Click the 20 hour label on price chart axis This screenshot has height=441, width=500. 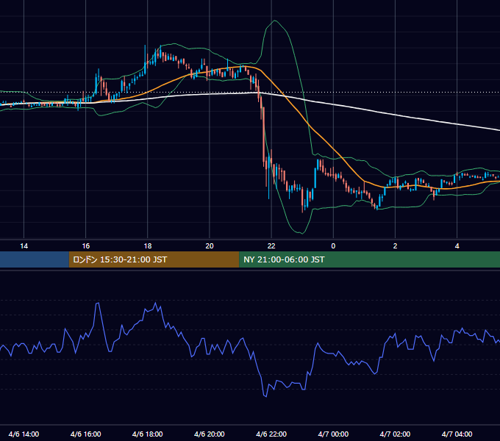coord(210,246)
